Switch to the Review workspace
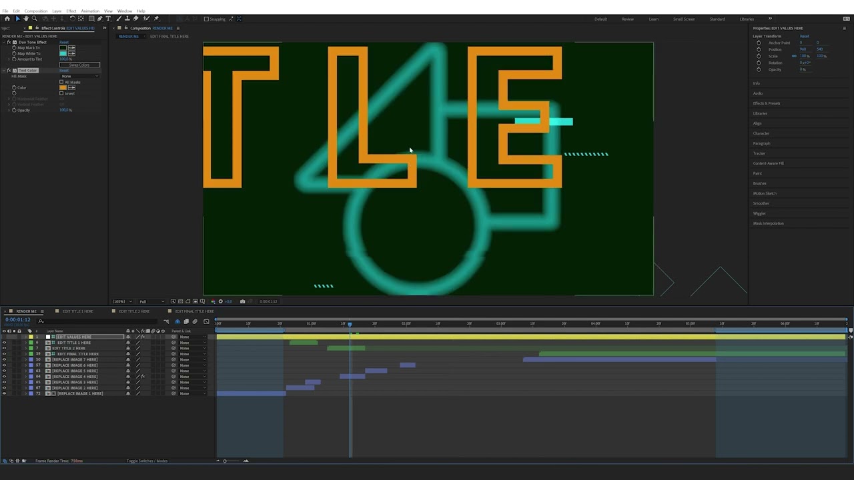The height and width of the screenshot is (480, 854). (x=628, y=19)
